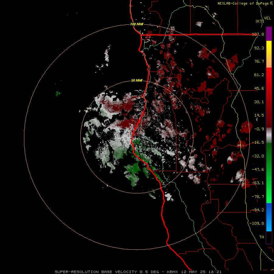Click the 61.2 velocity scale value
274x274 pixels.
(x=259, y=75)
